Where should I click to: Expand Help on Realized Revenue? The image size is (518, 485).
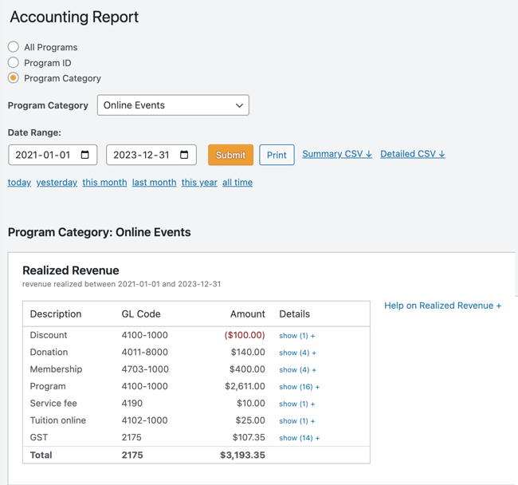[x=442, y=306]
